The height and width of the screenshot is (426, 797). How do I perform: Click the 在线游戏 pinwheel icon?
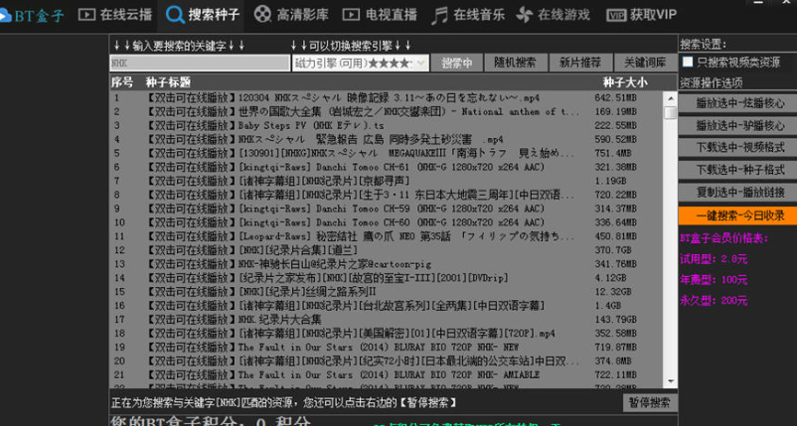[x=525, y=15]
